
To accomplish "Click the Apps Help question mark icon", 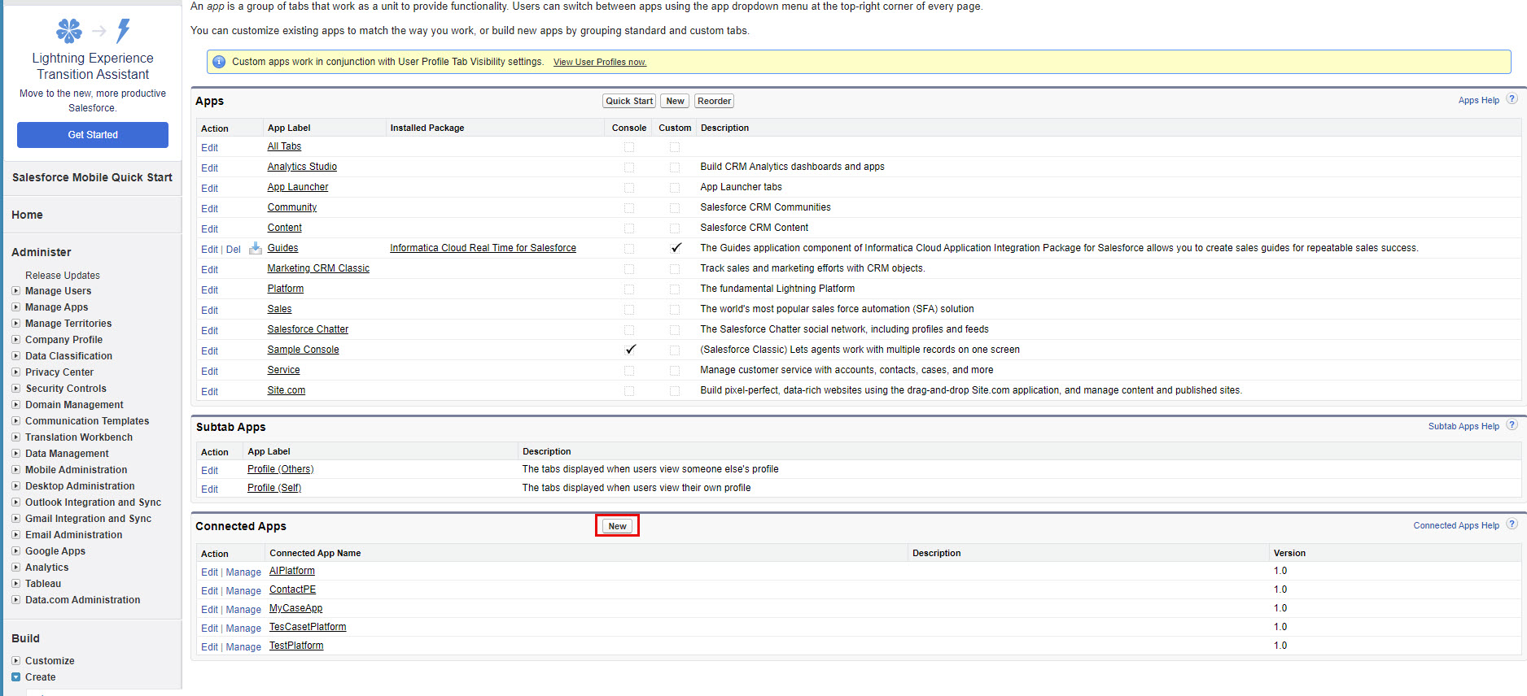I will pos(1512,99).
